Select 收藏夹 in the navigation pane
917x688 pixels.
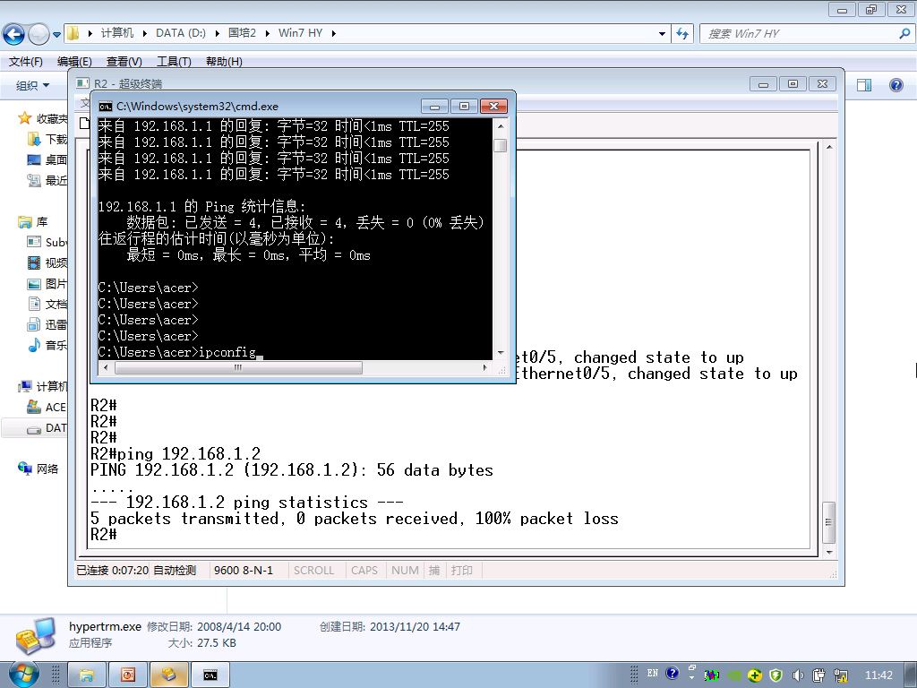coord(52,119)
